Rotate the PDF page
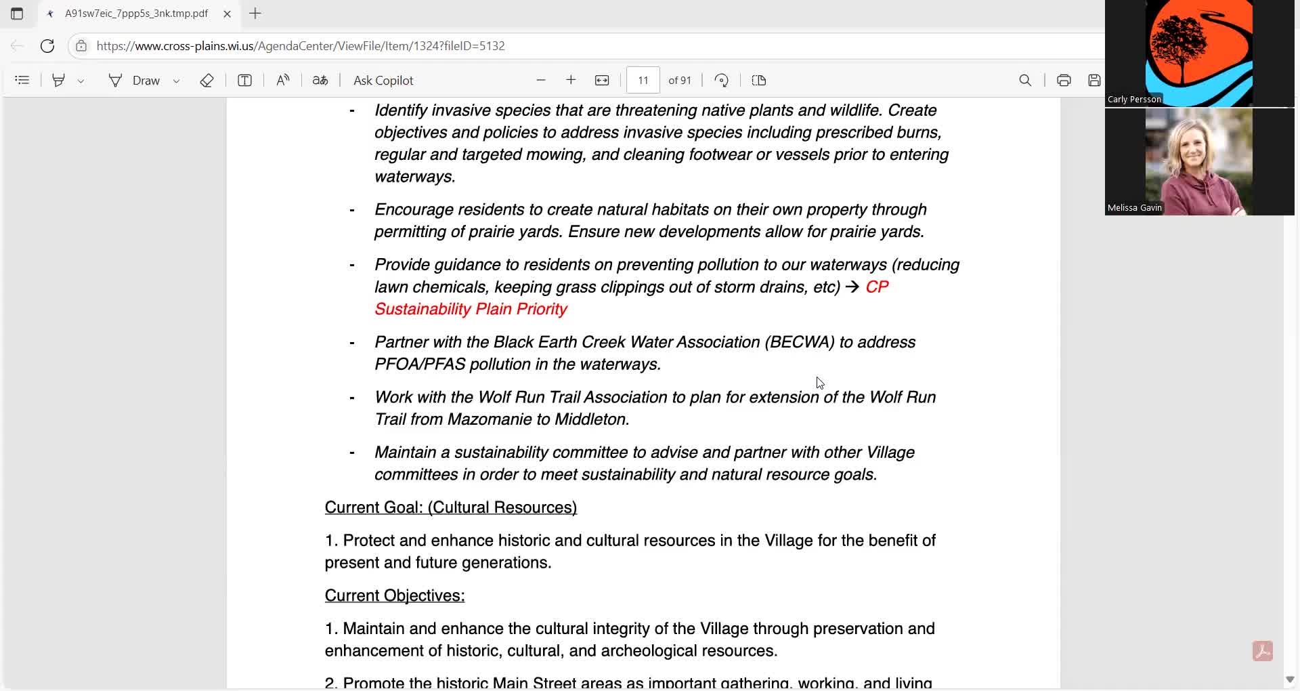This screenshot has height=691, width=1300. (722, 81)
